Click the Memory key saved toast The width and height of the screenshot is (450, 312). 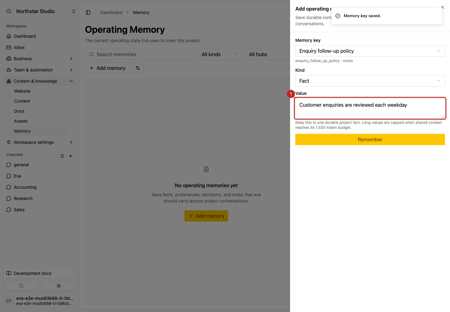[x=387, y=16]
